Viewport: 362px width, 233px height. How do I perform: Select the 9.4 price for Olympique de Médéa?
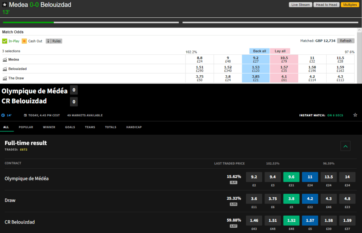(x=273, y=177)
